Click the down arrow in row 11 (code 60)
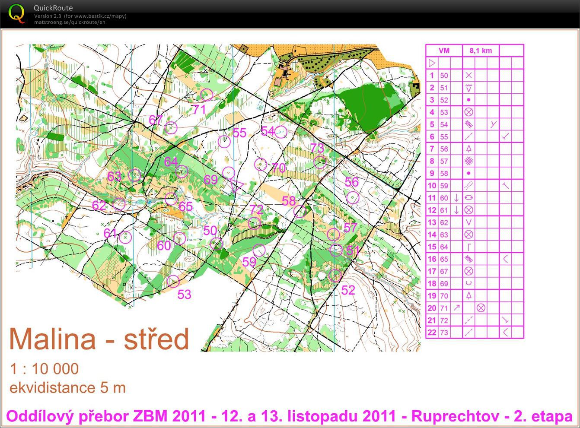The image size is (580, 428). tap(456, 198)
